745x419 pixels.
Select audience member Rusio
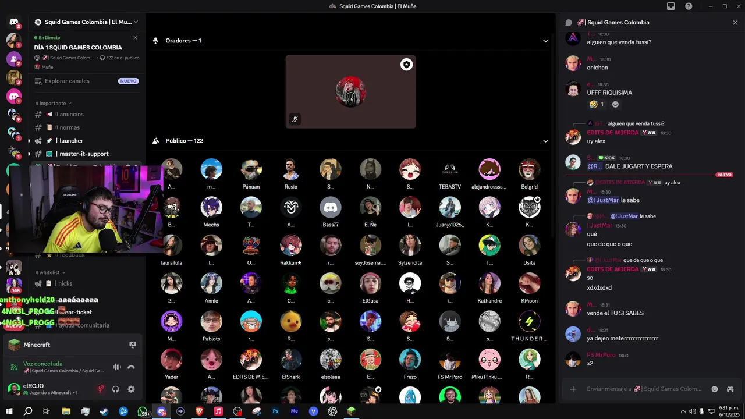(290, 173)
